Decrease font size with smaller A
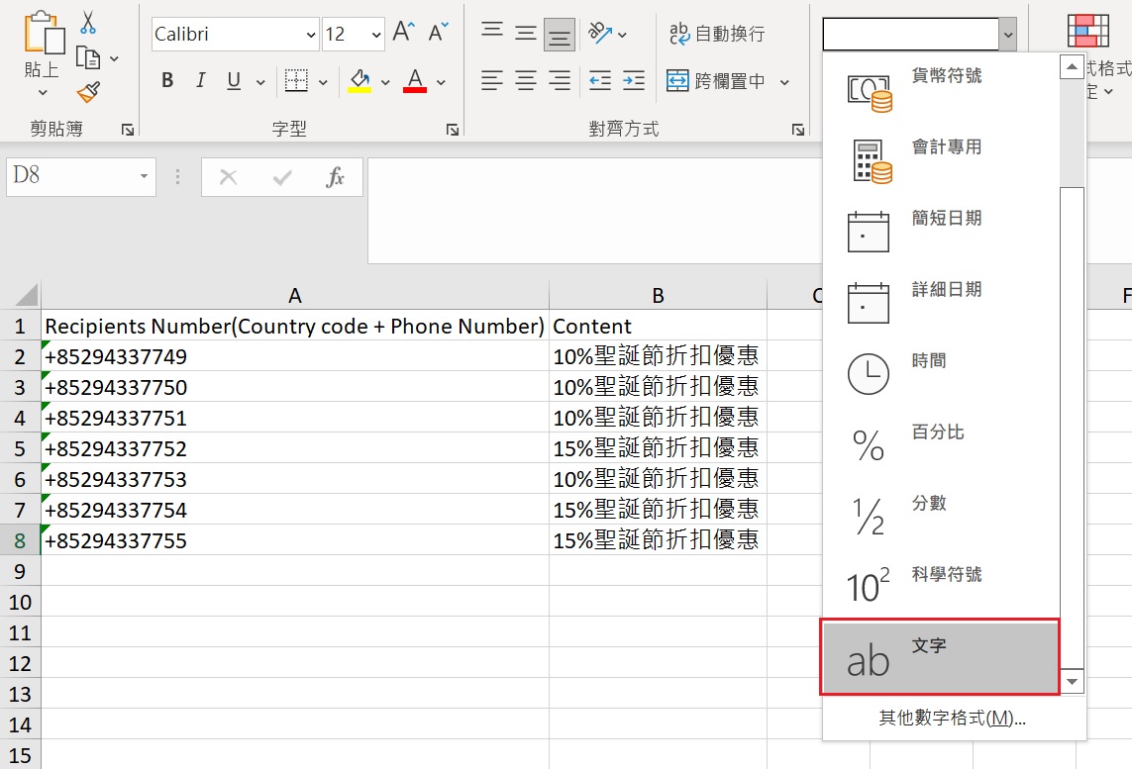The width and height of the screenshot is (1132, 769). click(x=438, y=33)
